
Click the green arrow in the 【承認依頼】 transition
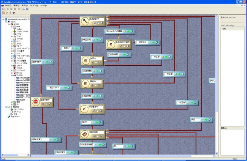97,96
